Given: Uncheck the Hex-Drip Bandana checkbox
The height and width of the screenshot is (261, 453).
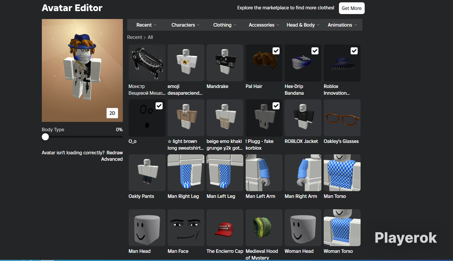Looking at the screenshot, I should pos(315,51).
